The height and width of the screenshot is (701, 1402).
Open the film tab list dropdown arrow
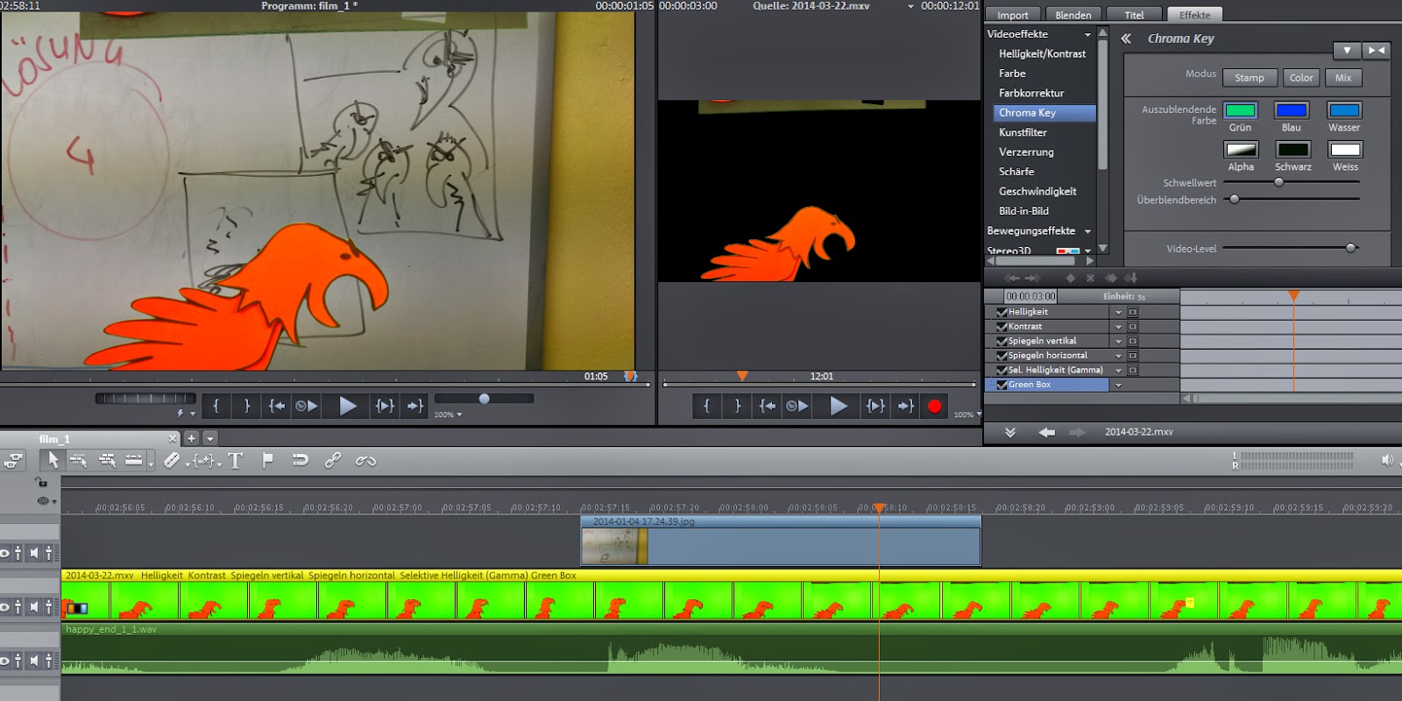210,438
